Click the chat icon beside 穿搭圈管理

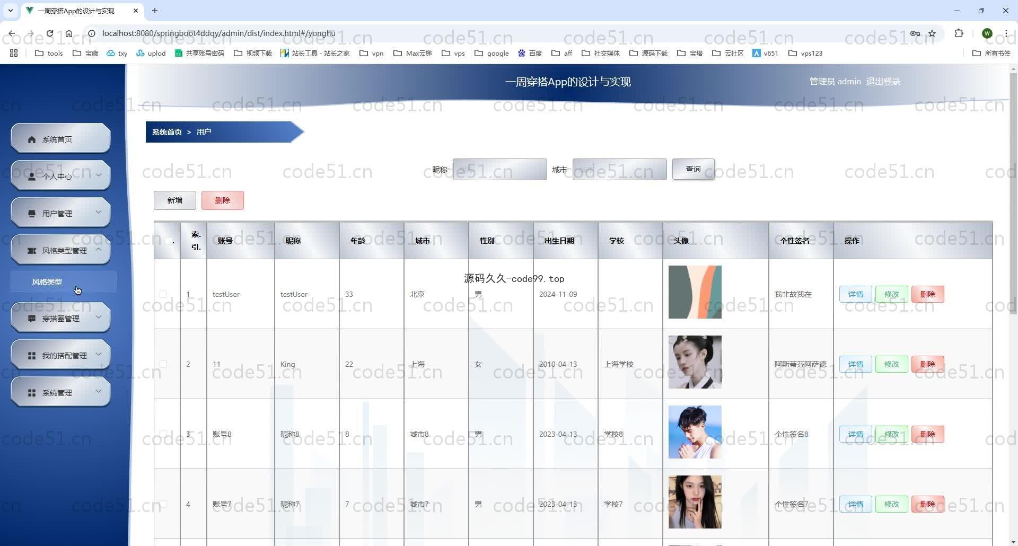(32, 319)
